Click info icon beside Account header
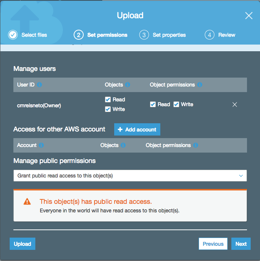Viewport: 260px width, 261px height. [41, 145]
